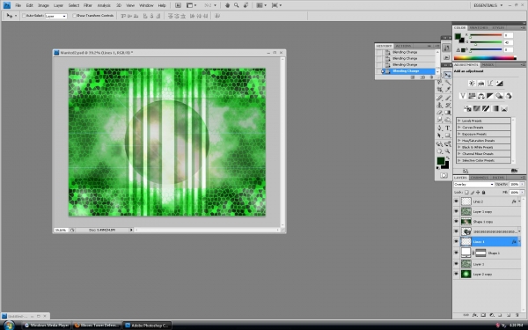Select the Type tool in toolbox

[448, 128]
